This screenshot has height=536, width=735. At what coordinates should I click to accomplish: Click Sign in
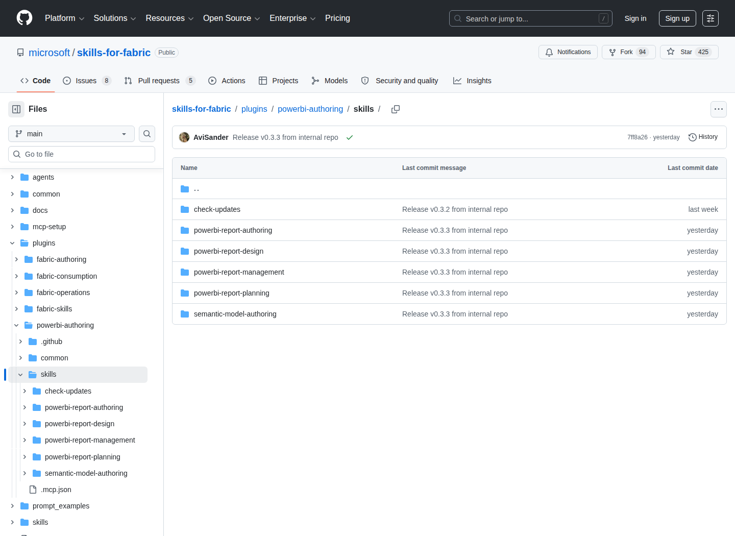(635, 18)
